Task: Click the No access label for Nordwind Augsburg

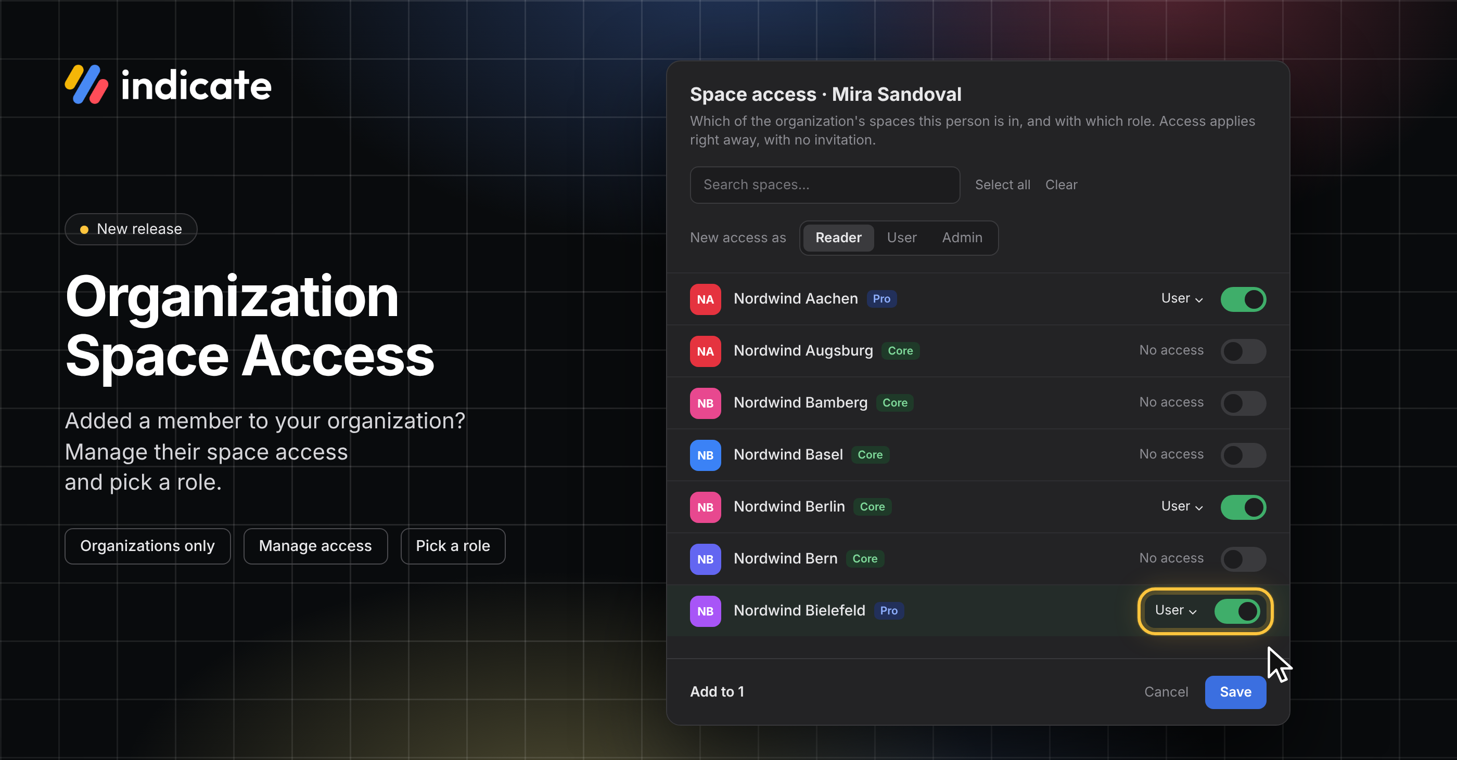Action: tap(1171, 350)
